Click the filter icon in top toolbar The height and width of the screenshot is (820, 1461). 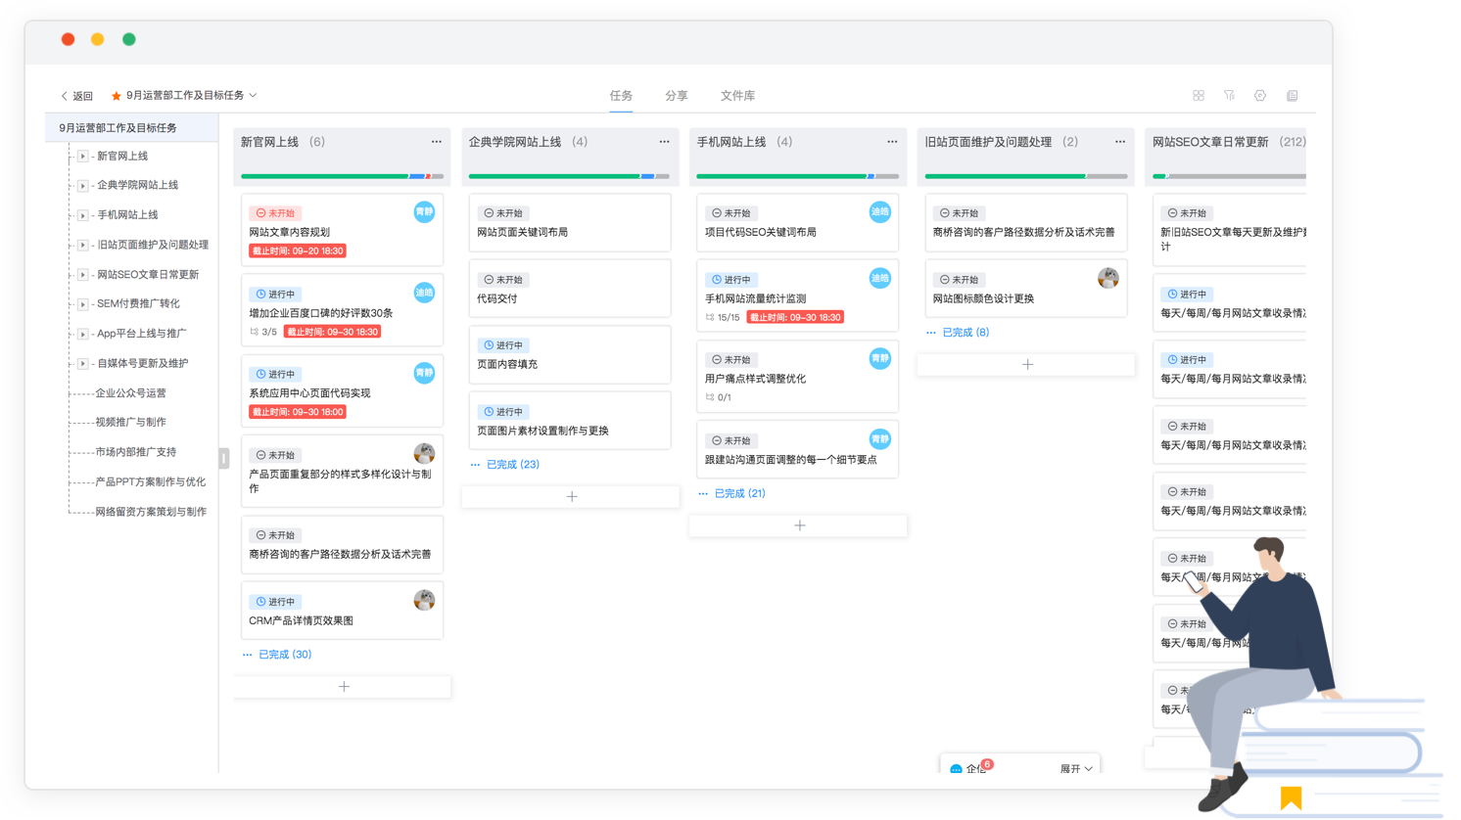1229,96
